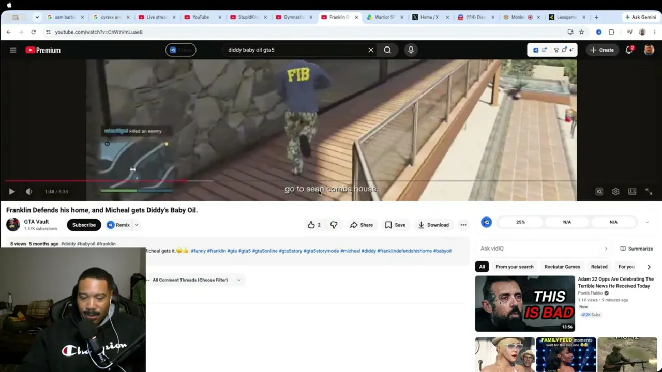Expand the Remix dropdown arrow
The width and height of the screenshot is (662, 372).
pos(137,225)
